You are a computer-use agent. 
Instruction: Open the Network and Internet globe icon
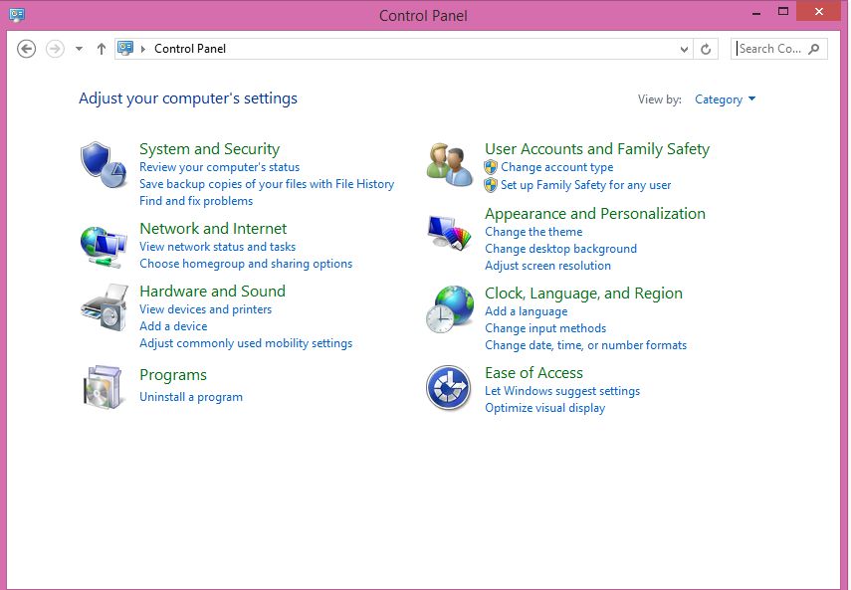104,248
